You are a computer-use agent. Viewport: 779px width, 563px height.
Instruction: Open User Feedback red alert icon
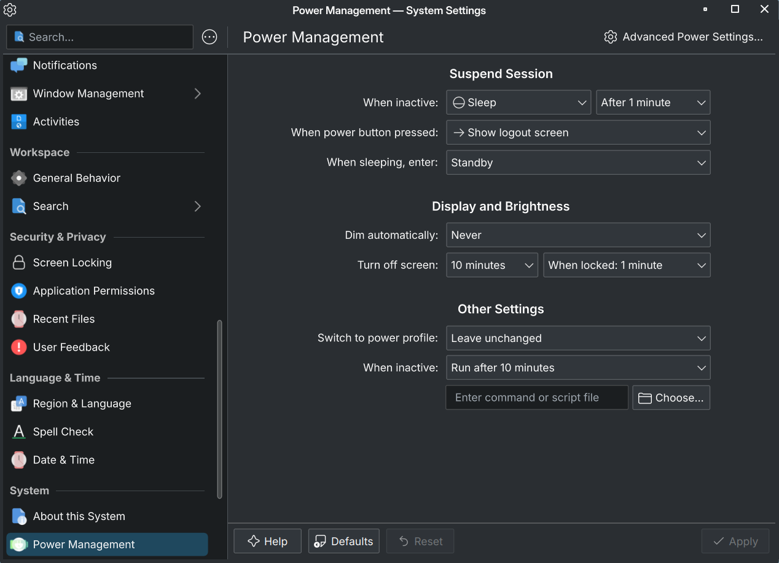point(19,348)
